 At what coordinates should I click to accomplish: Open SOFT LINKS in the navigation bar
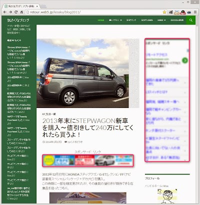(x=147, y=20)
